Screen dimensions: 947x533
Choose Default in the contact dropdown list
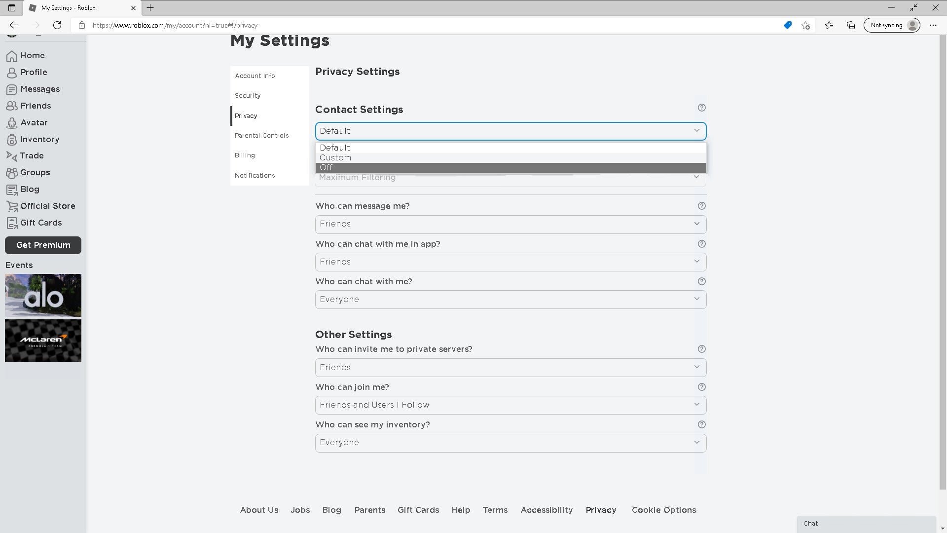tap(510, 148)
